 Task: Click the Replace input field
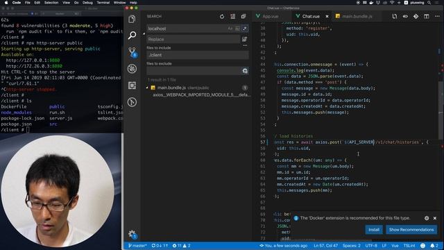(x=193, y=39)
